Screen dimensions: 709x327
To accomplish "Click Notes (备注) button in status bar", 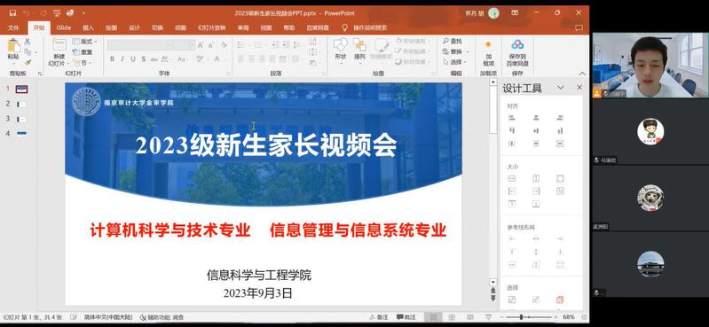I will [380, 317].
